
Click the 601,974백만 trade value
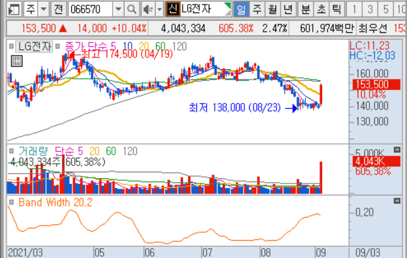(x=327, y=28)
